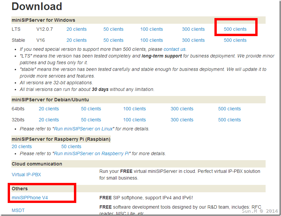
Task: Click Stable V16 300 clients link
Action: (193, 40)
